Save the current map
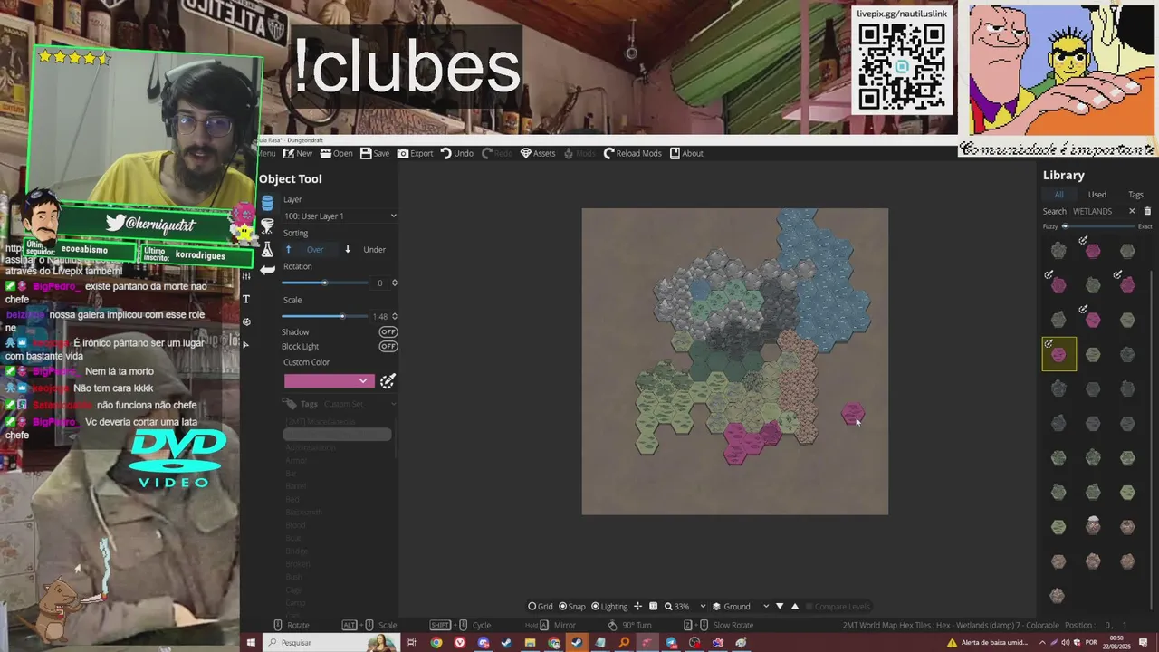The image size is (1159, 652). click(375, 153)
